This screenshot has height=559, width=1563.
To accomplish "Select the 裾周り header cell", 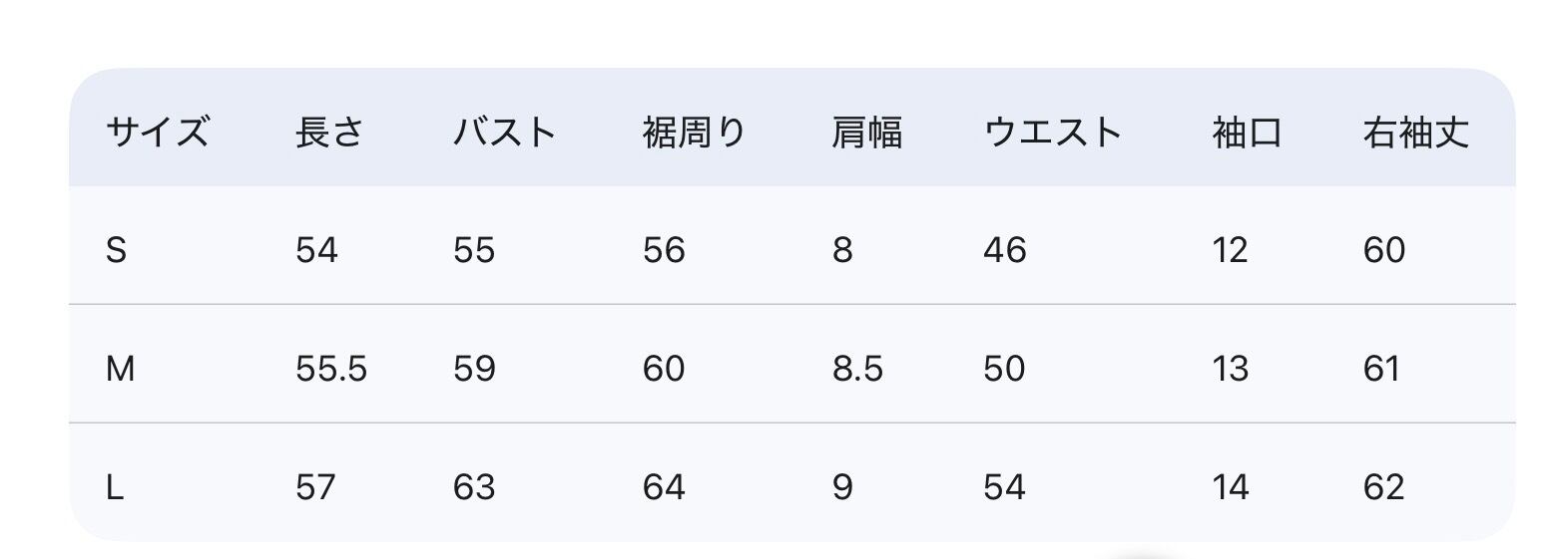I will point(694,132).
